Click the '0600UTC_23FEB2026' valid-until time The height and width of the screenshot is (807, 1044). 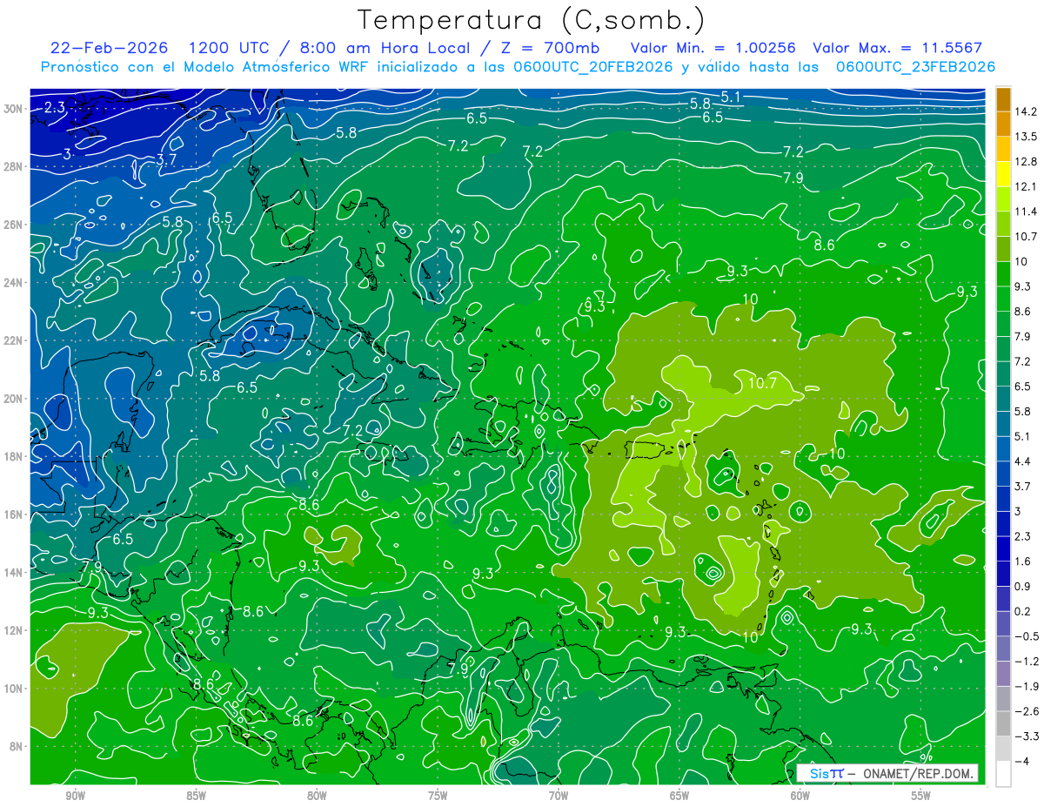[x=915, y=67]
